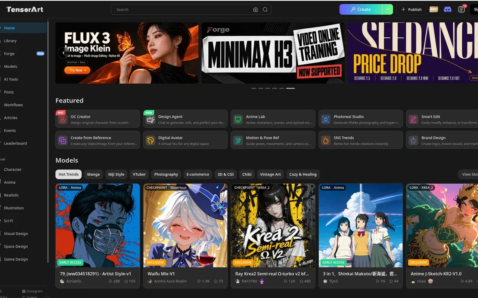Open the Krea 2 Semi-real model thumbnail
478x298 pixels.
(x=273, y=225)
